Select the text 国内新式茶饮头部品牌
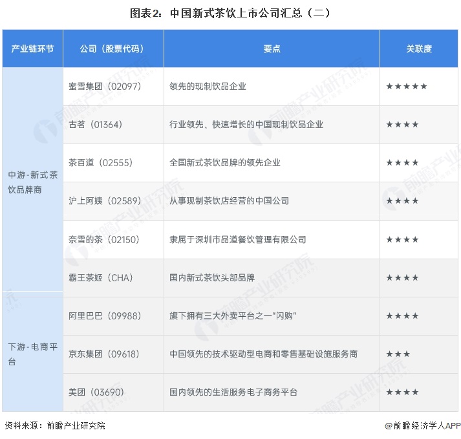Viewport: 461px width, 439px height. point(212,277)
